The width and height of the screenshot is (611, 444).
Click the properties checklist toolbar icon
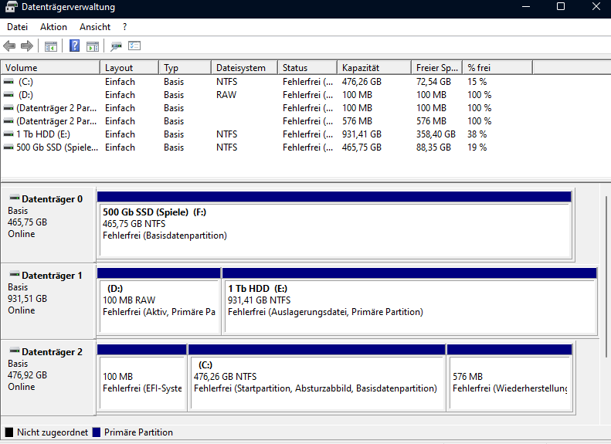point(134,46)
